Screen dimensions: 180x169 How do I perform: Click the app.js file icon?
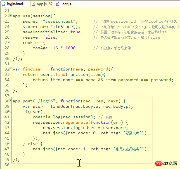(x=34, y=4)
